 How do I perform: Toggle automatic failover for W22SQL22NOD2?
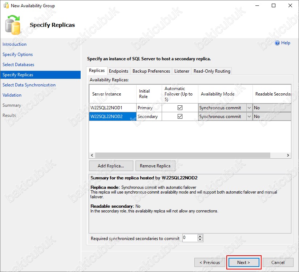tap(180, 116)
